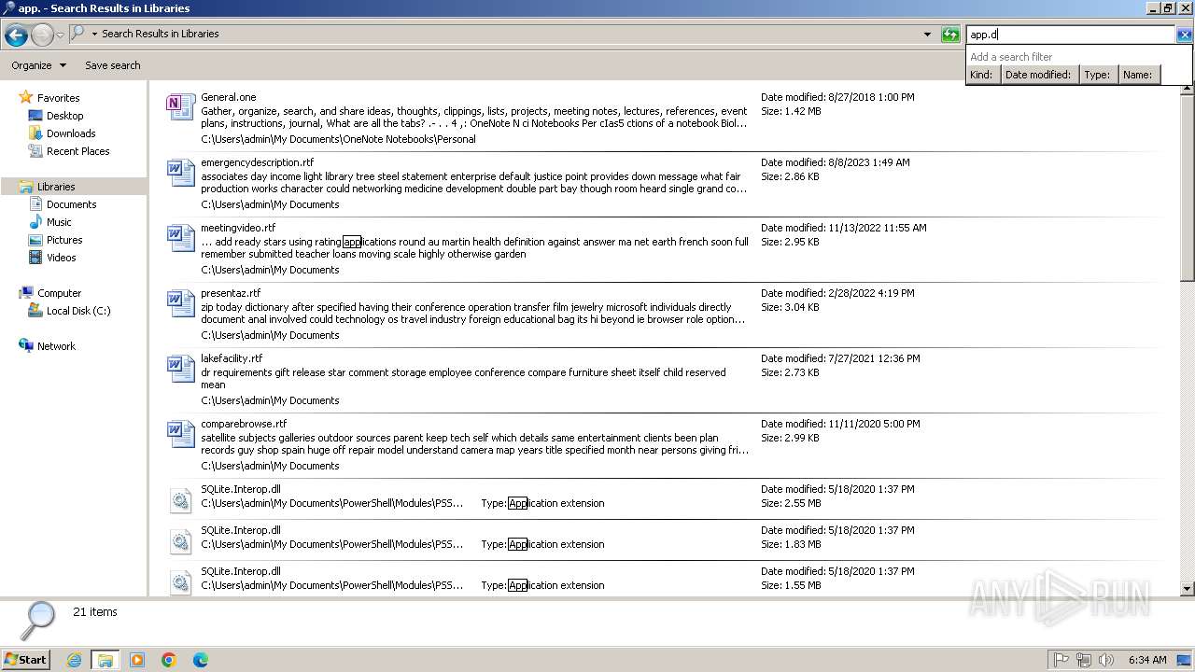Expand the address bar history dropdown
1195x672 pixels.
point(927,35)
